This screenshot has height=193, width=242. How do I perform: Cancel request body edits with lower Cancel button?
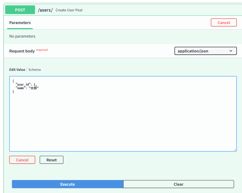coord(22,160)
